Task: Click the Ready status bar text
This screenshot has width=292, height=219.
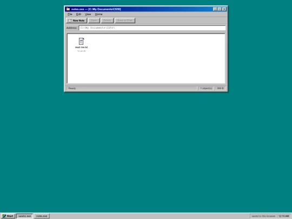Action: [x=72, y=88]
